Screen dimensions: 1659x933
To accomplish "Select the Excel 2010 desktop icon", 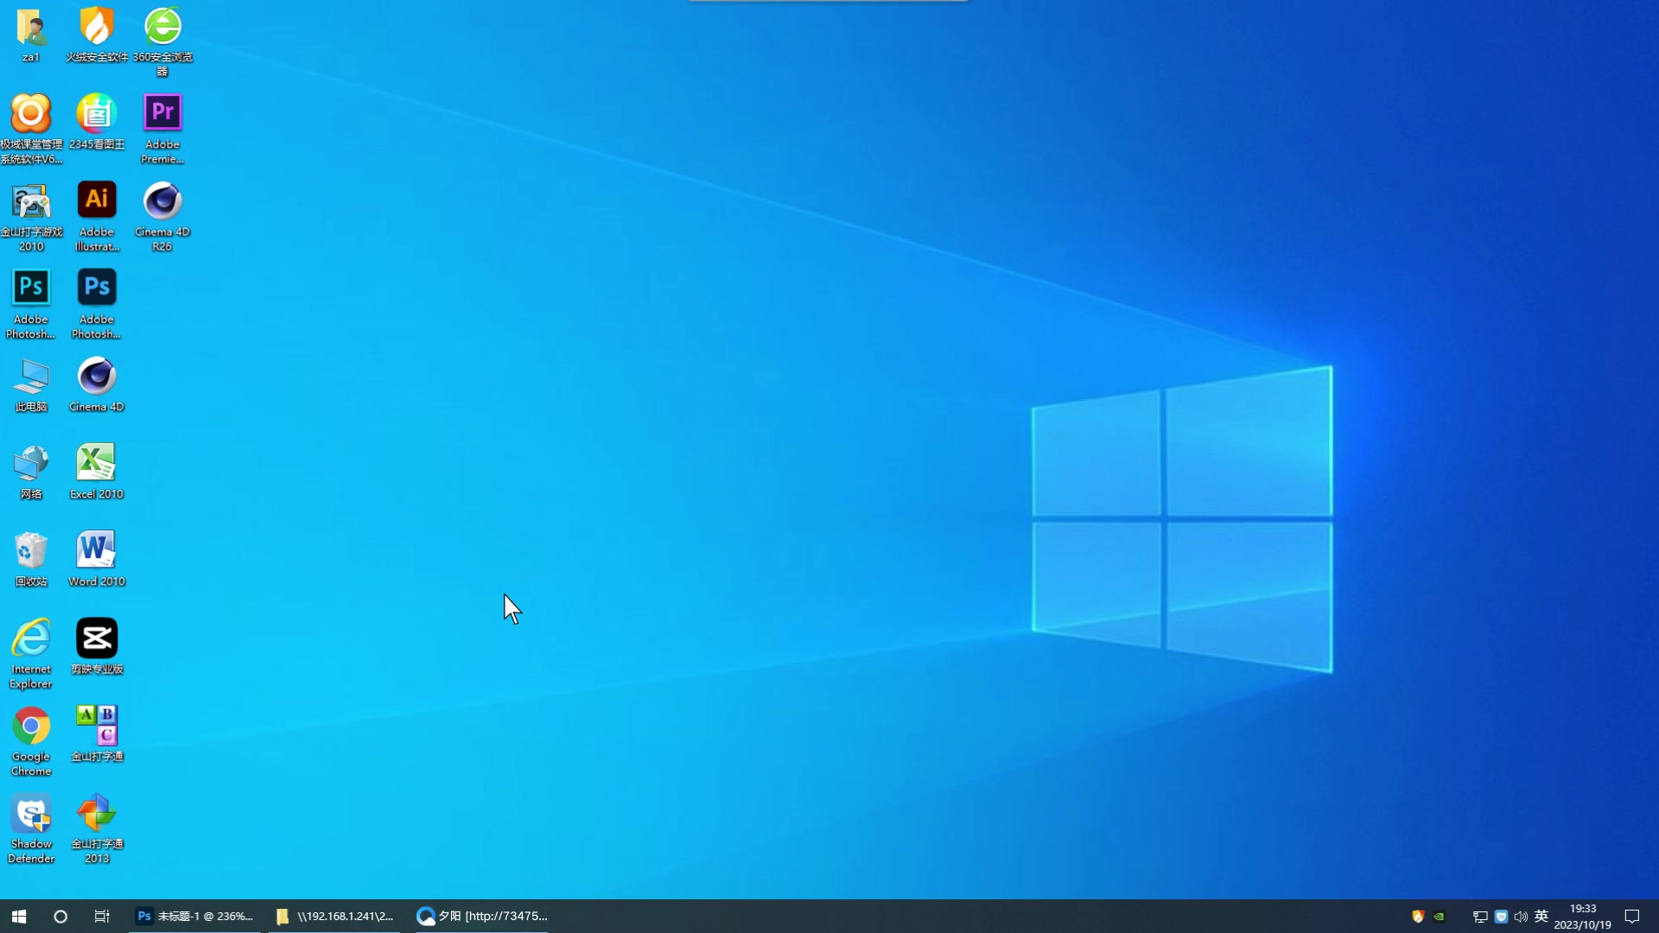I will [x=97, y=472].
